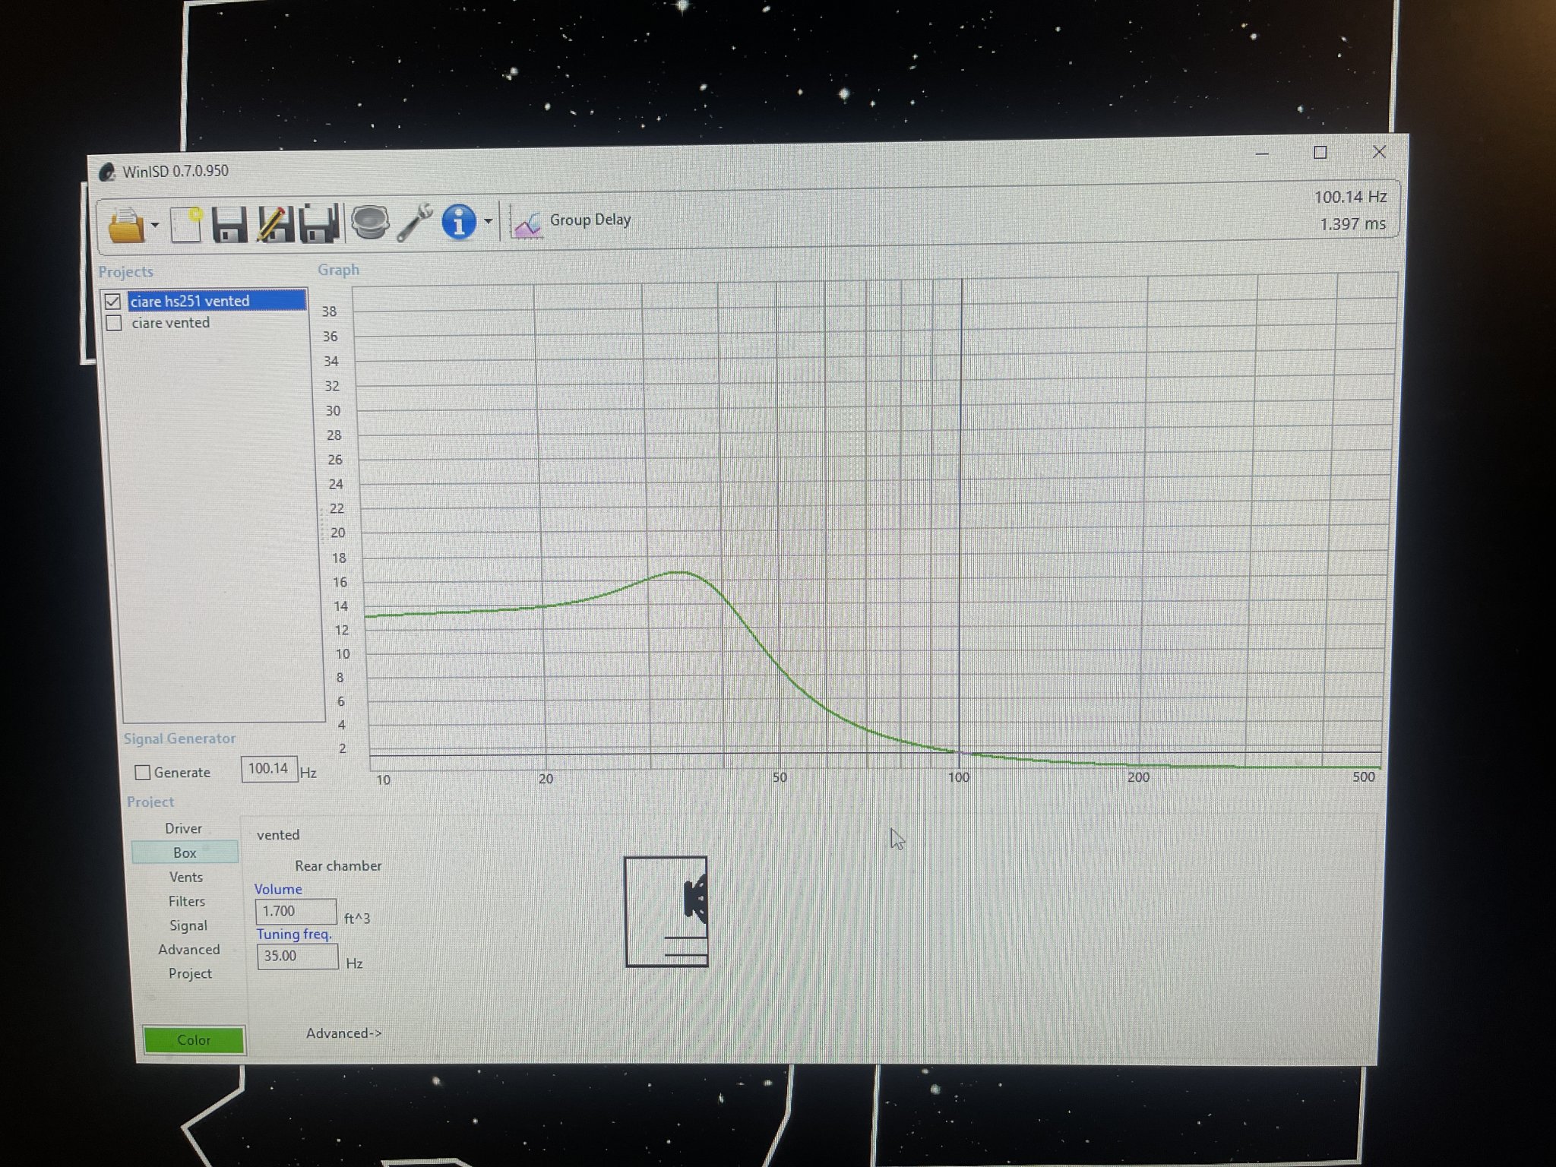Click the rear chamber Volume input field
This screenshot has width=1556, height=1167.
(x=296, y=911)
